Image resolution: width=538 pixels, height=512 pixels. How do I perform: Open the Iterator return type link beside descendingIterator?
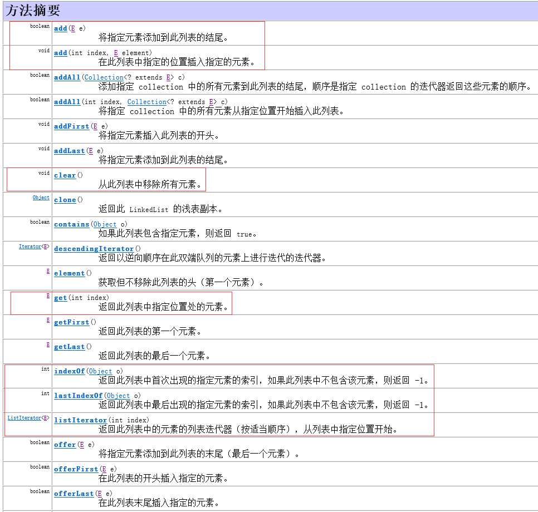(x=30, y=247)
